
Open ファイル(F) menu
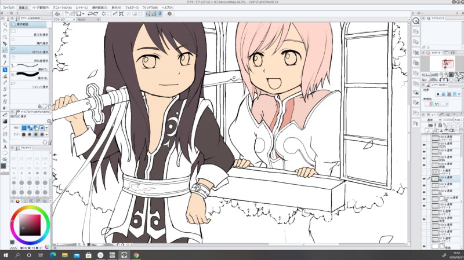tap(9, 8)
